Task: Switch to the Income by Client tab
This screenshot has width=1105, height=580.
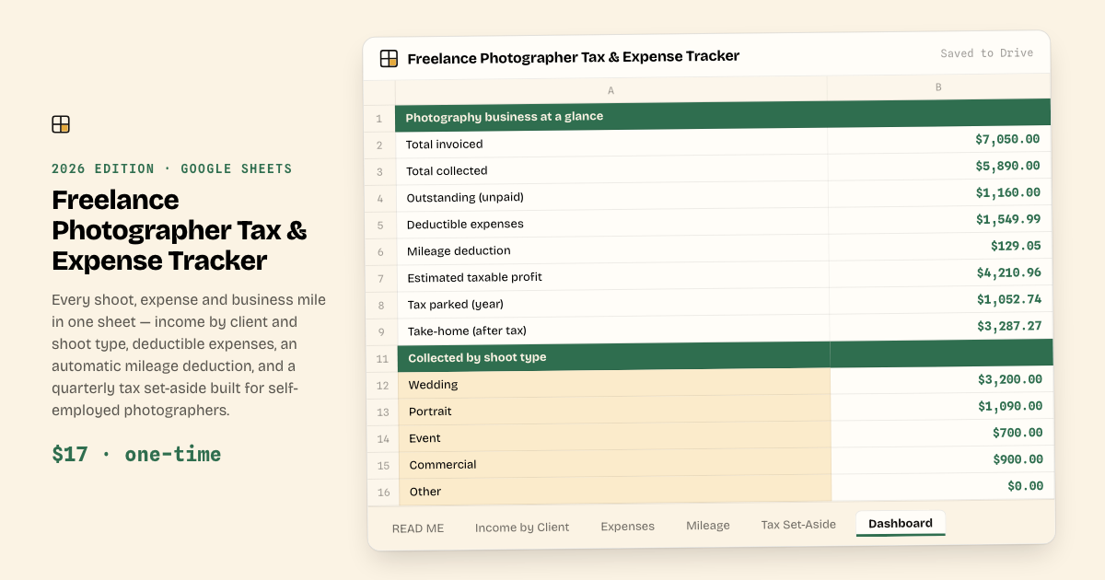Action: click(522, 528)
